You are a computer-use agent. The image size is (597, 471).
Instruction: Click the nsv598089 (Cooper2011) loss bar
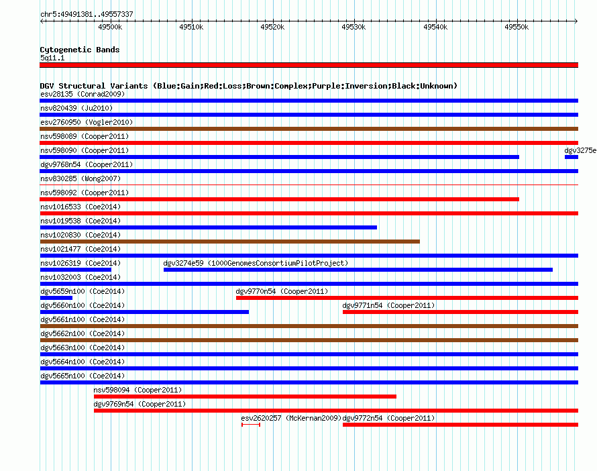[309, 143]
